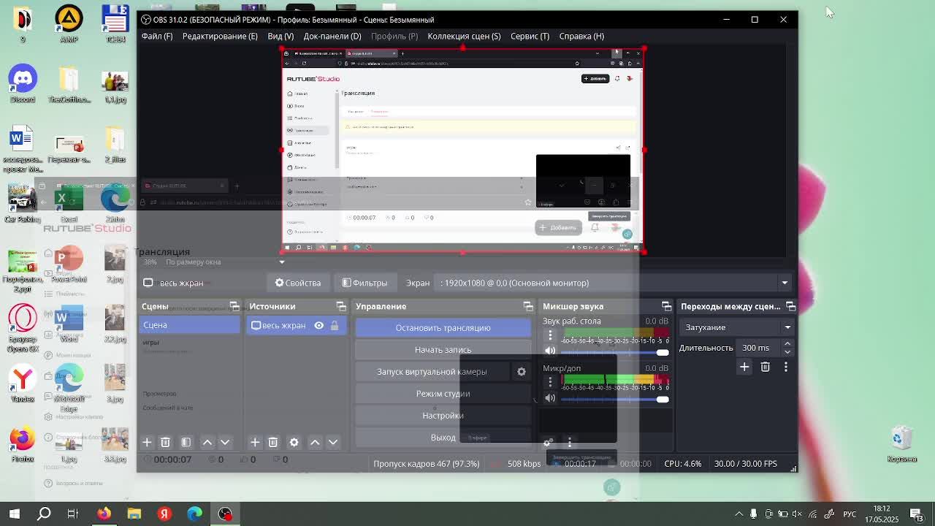Open OBS Настройки settings button
935x526 pixels.
tap(443, 416)
